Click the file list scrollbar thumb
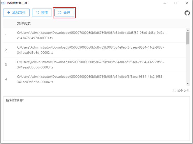 tap(188, 38)
